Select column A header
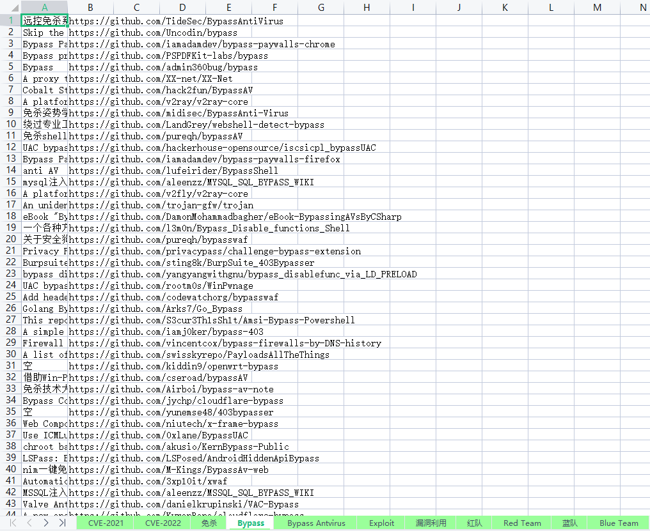Screen dimensions: 650x531 44,8
